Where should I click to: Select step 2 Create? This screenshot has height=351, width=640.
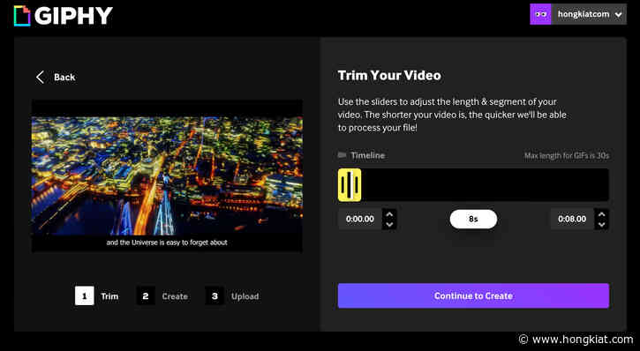(162, 296)
